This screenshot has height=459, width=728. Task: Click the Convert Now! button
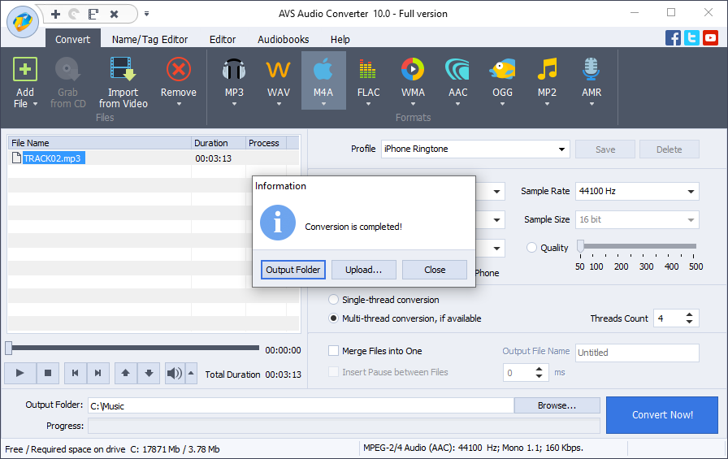click(x=662, y=415)
